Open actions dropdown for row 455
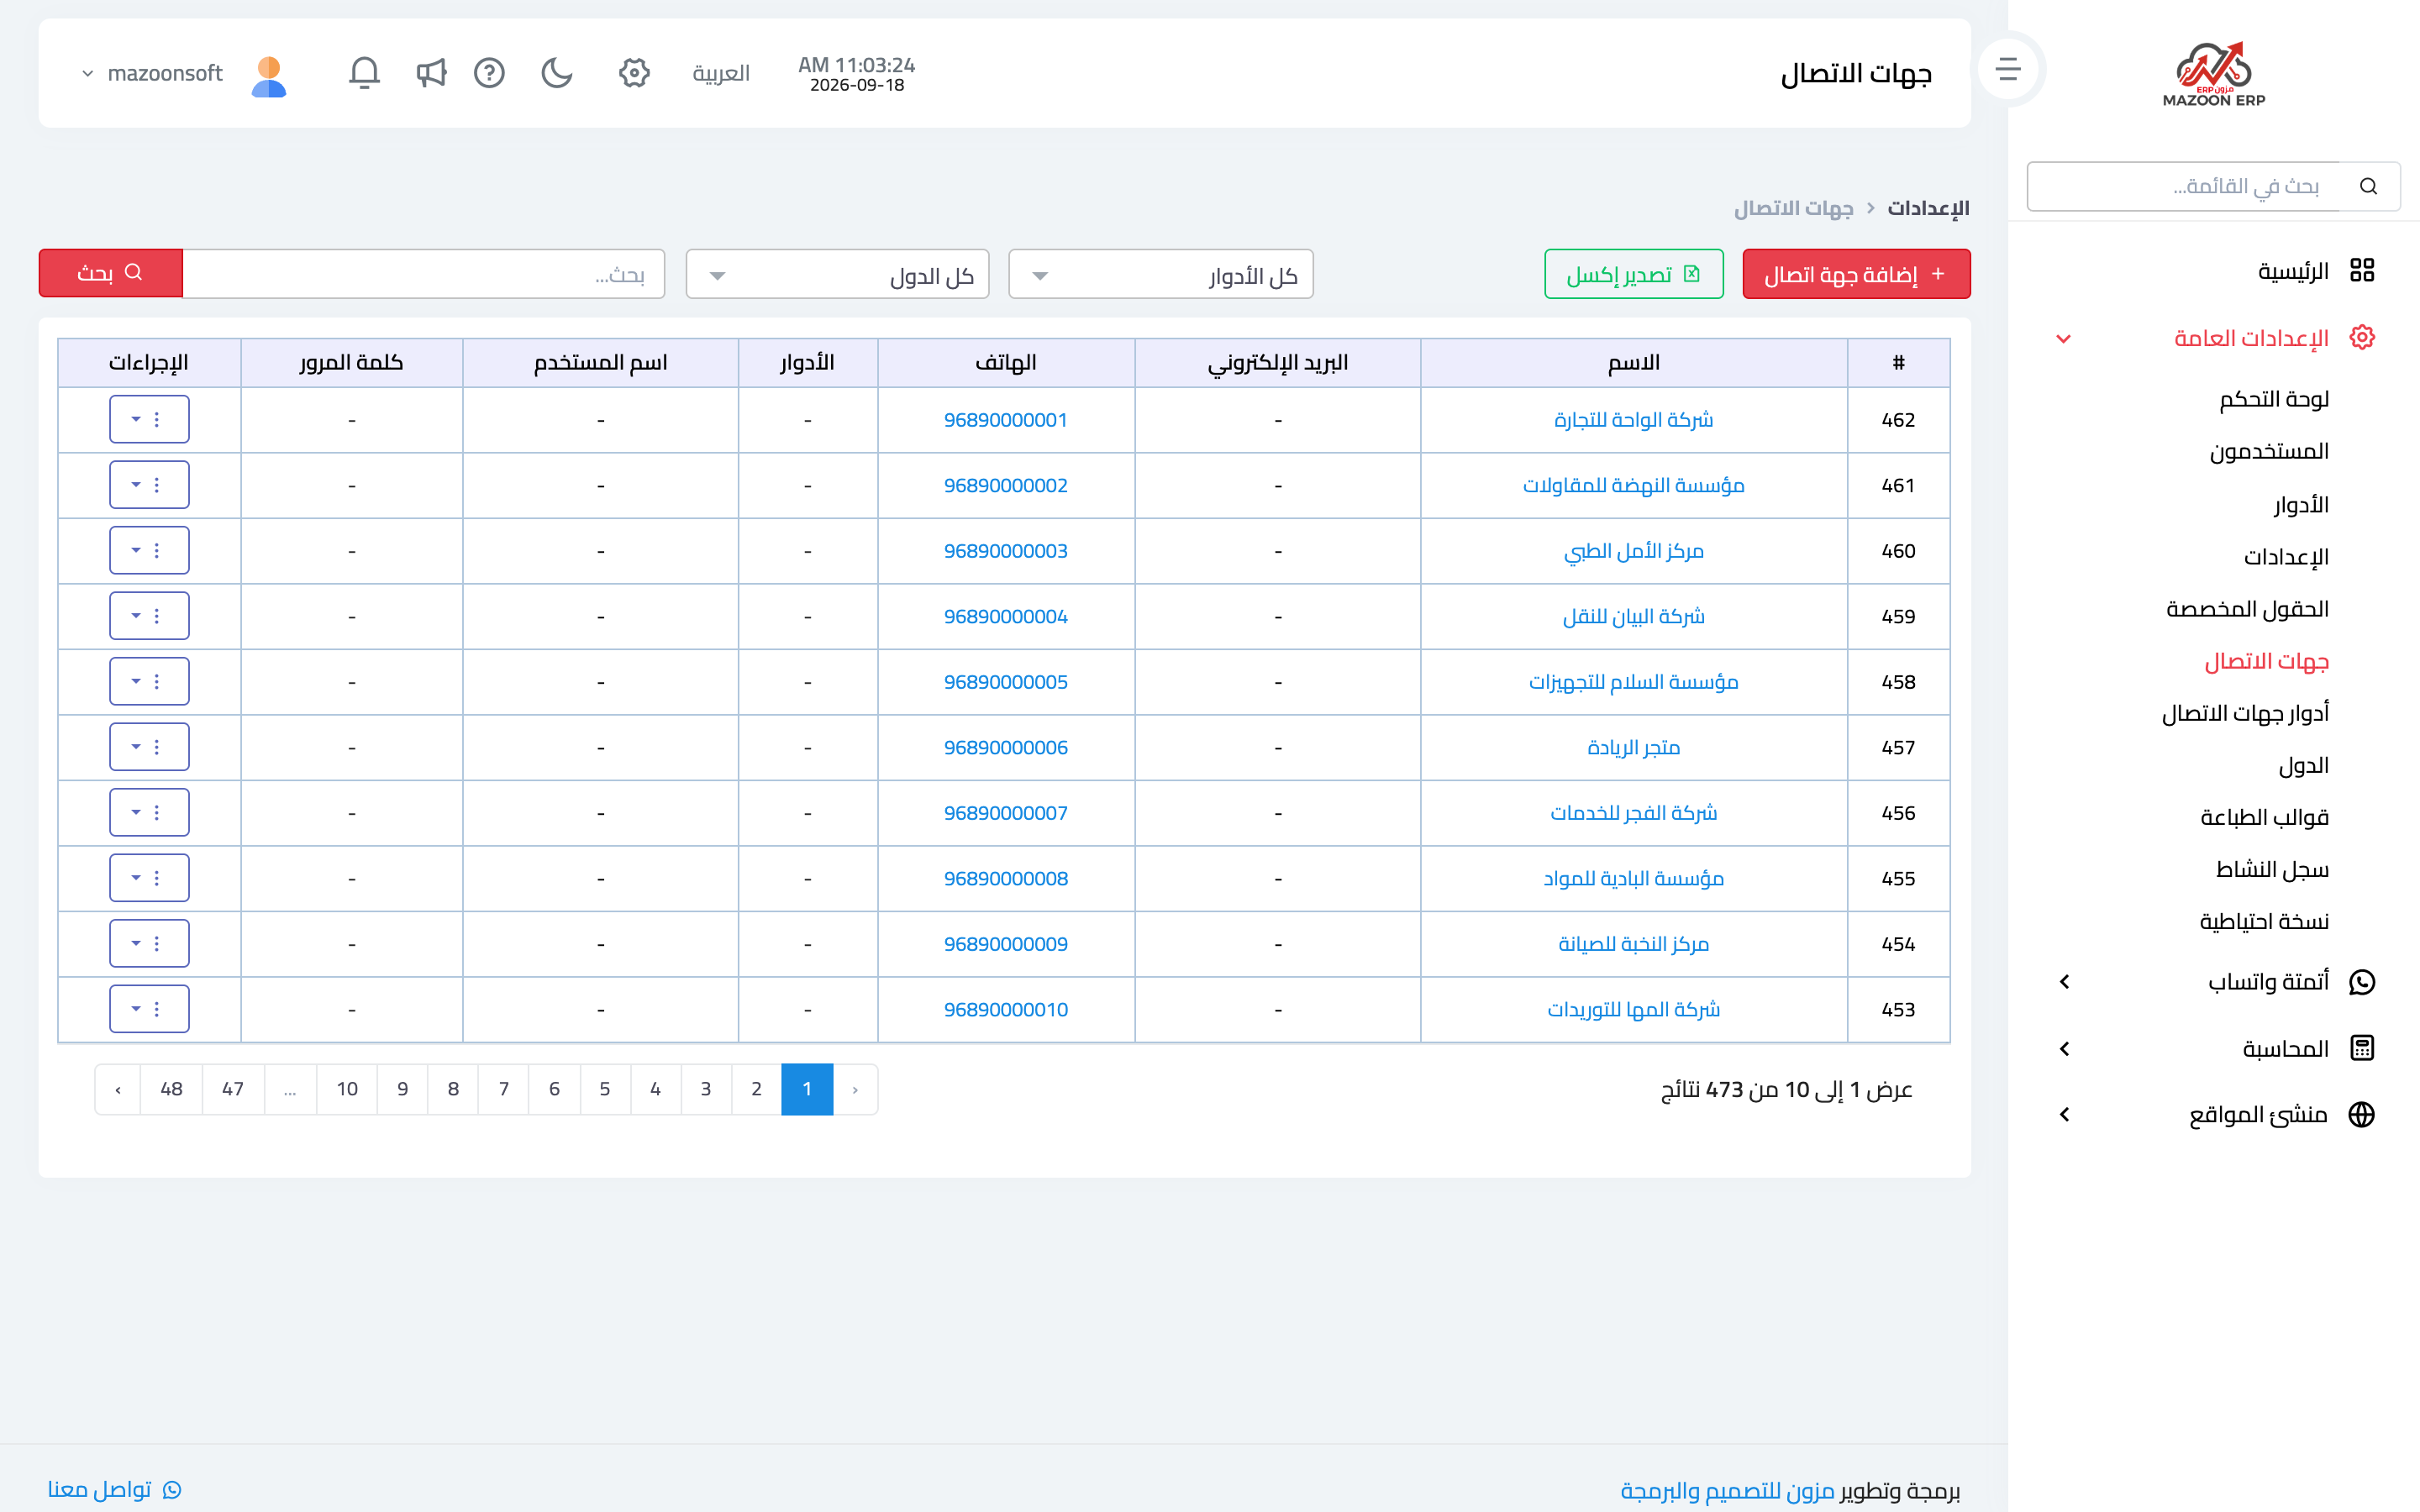 coord(149,878)
